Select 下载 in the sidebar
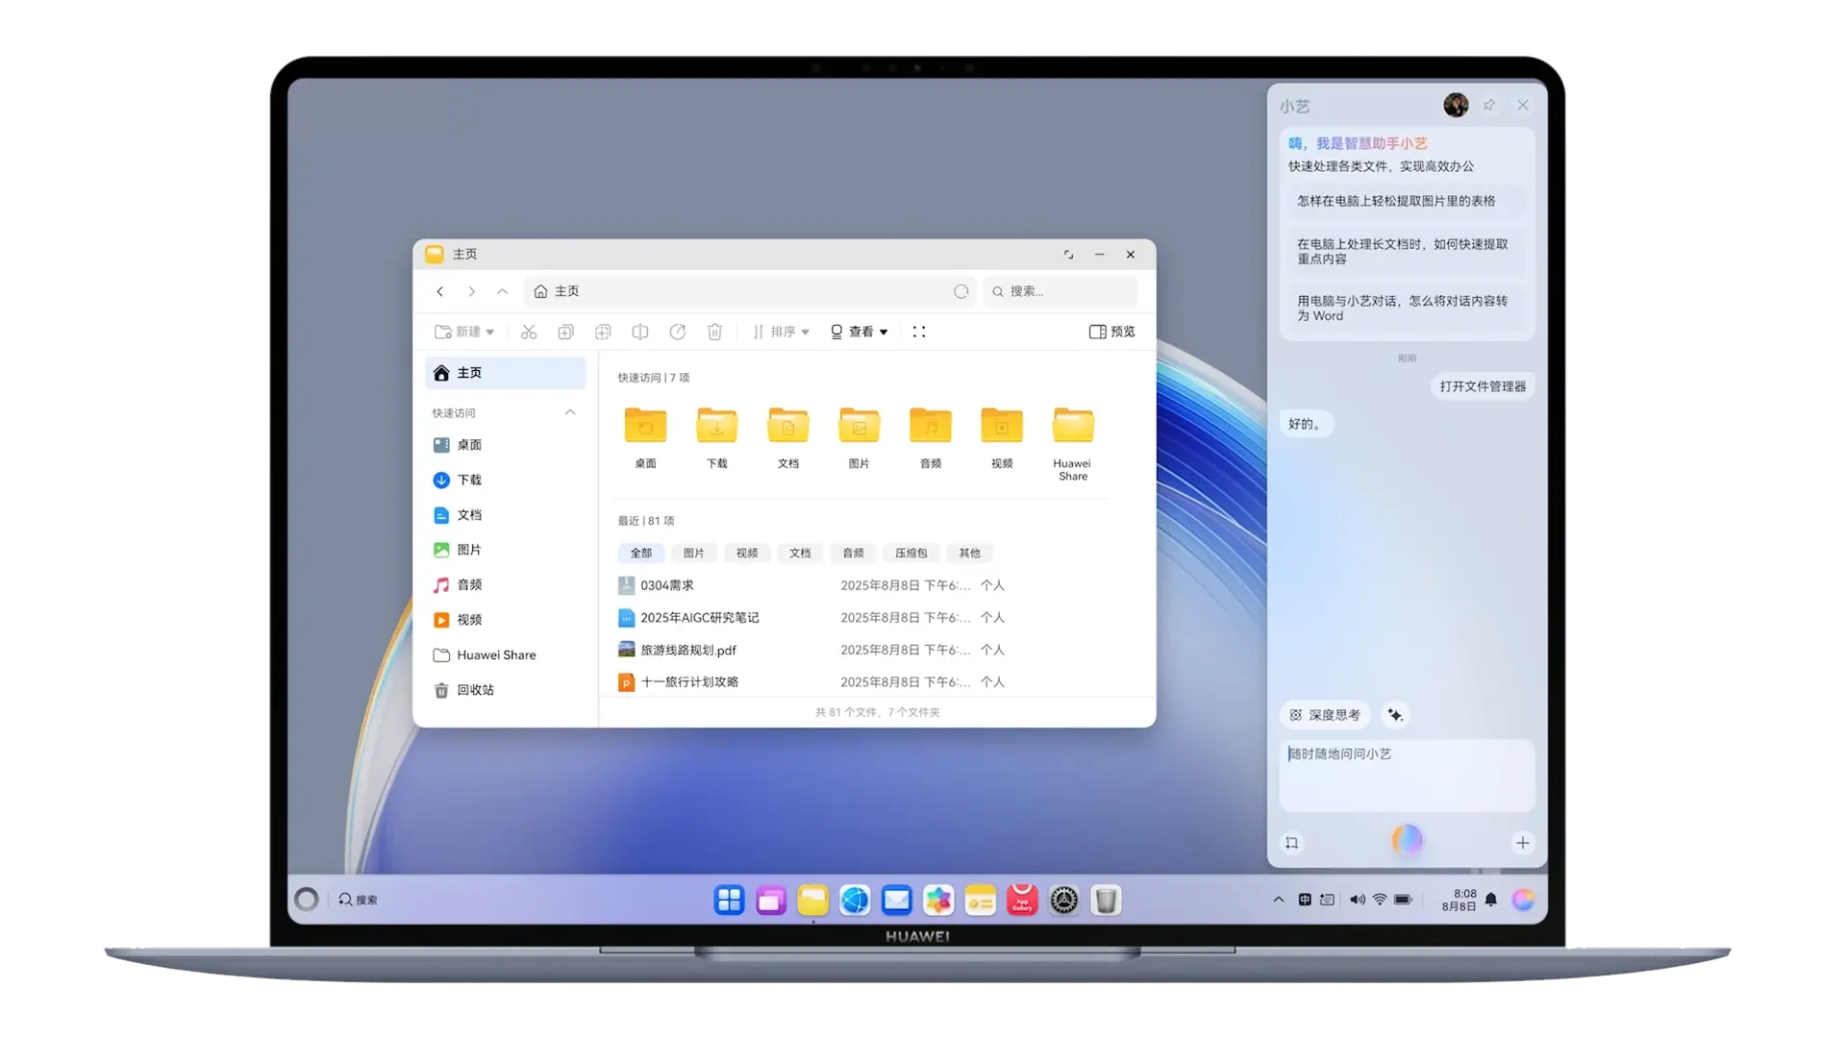 coord(505,480)
